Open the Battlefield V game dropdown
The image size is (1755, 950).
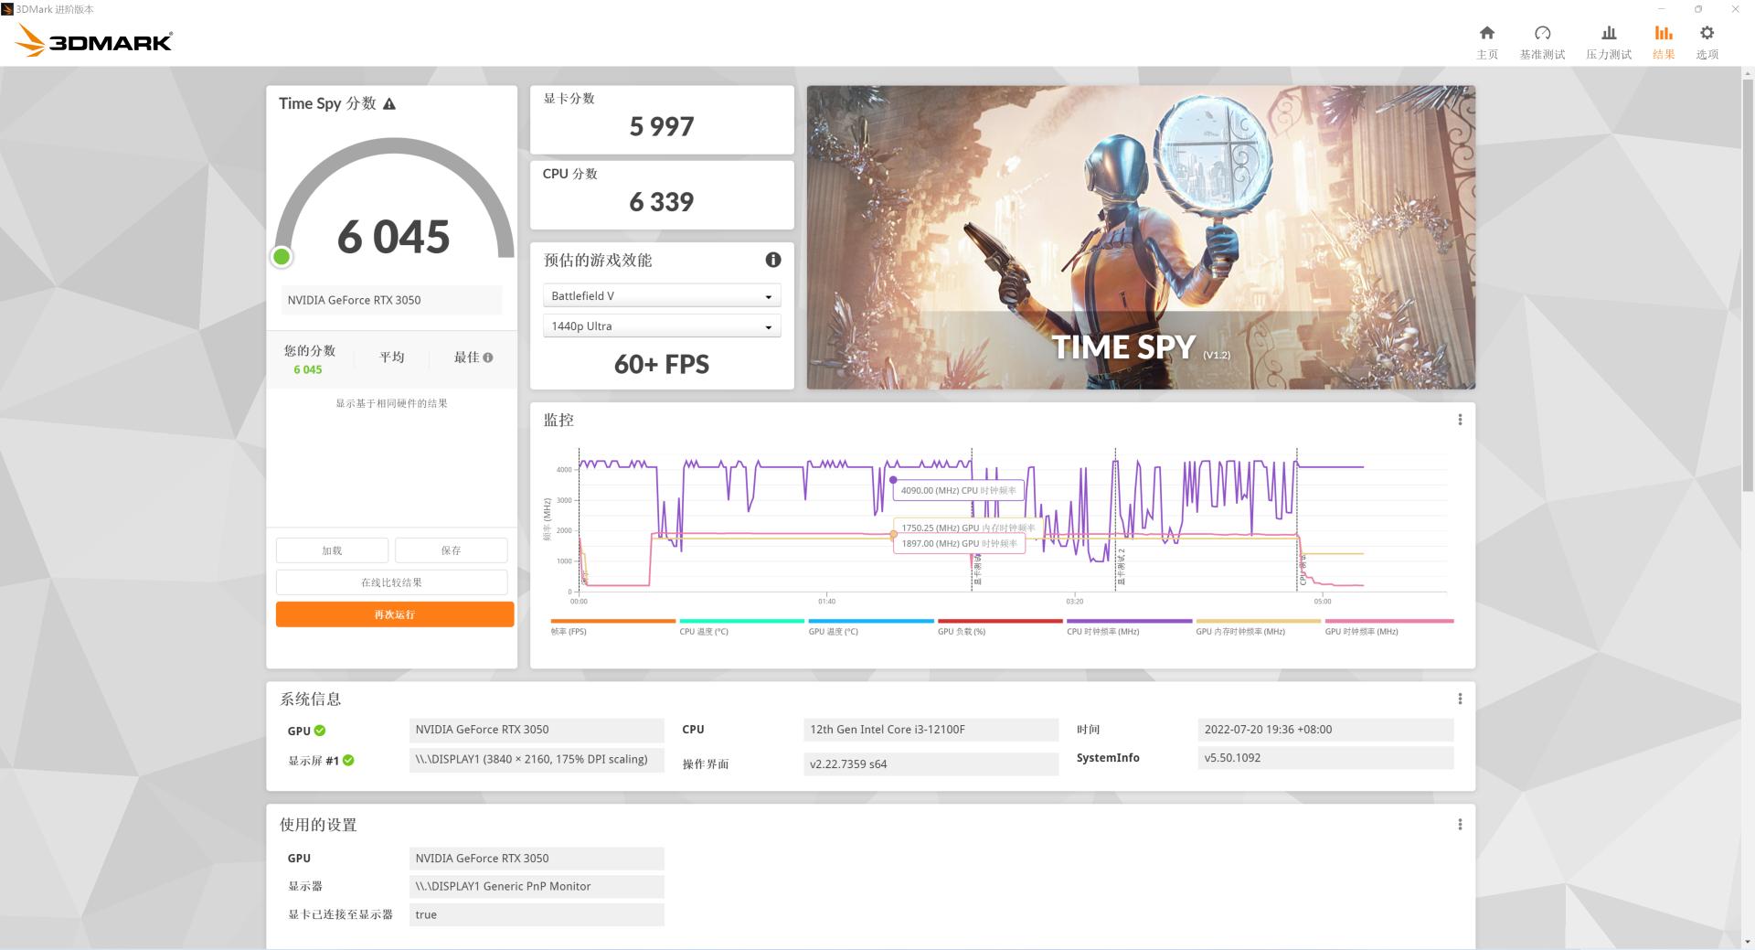(x=662, y=295)
